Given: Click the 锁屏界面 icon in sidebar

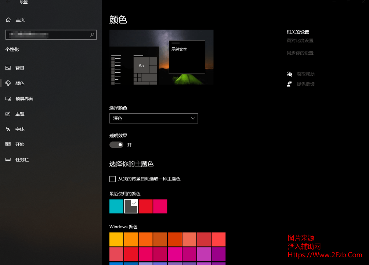Looking at the screenshot, I should click(x=8, y=99).
